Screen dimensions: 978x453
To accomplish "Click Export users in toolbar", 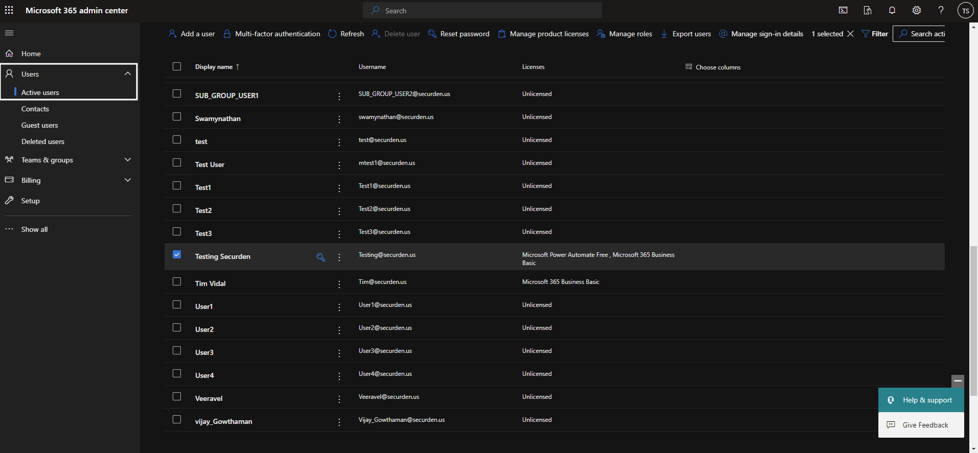I will pyautogui.click(x=686, y=34).
